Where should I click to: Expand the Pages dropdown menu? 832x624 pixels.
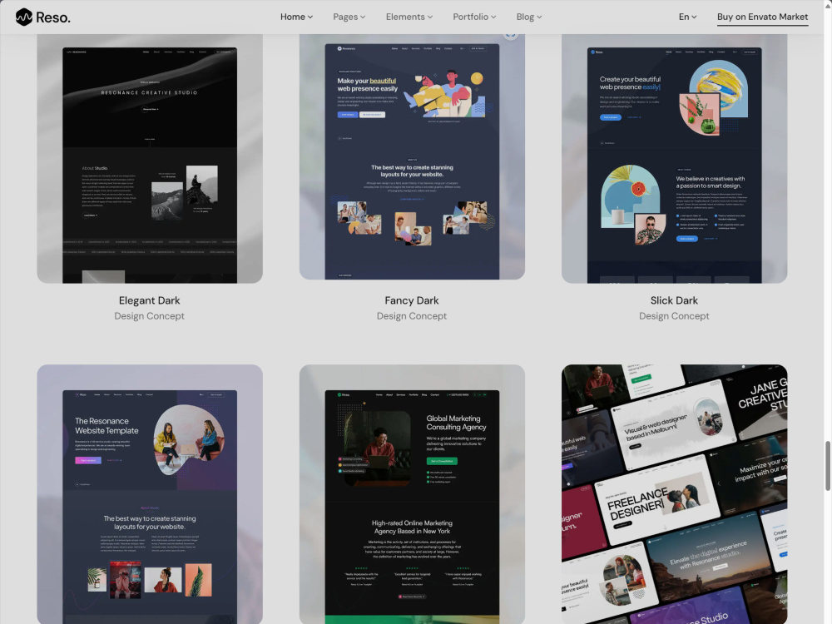click(x=349, y=17)
